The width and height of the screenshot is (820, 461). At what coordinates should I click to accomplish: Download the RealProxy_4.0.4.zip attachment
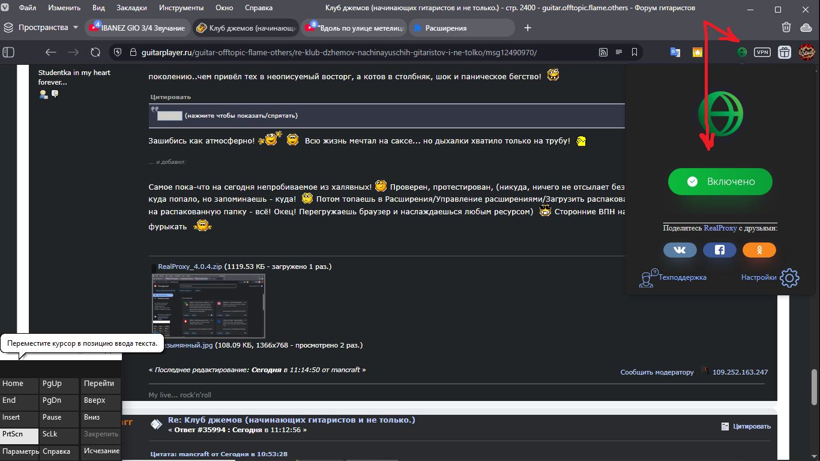coord(190,267)
